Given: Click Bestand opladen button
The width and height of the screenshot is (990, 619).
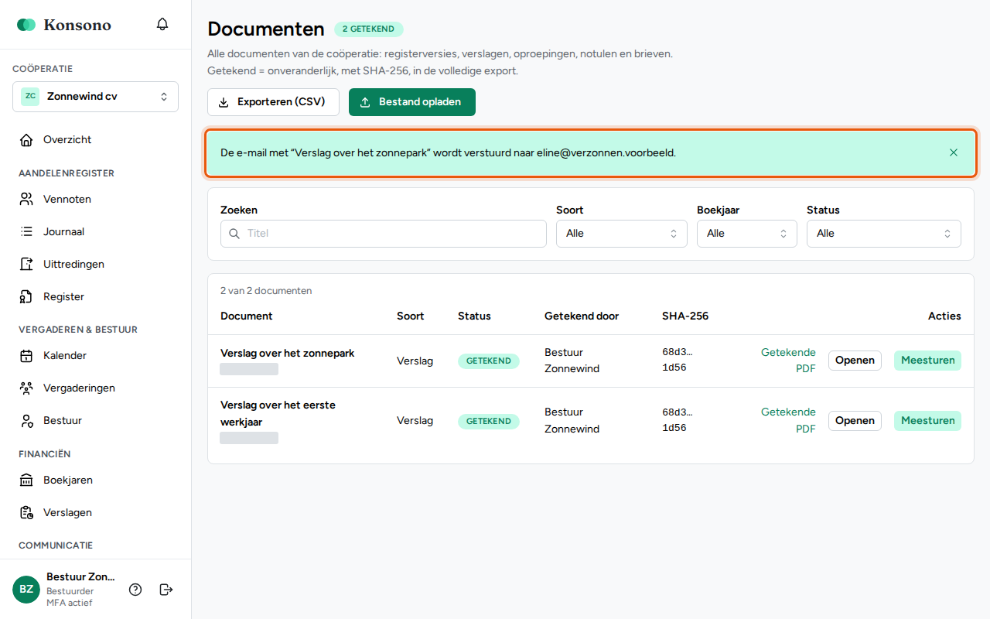Looking at the screenshot, I should [412, 102].
